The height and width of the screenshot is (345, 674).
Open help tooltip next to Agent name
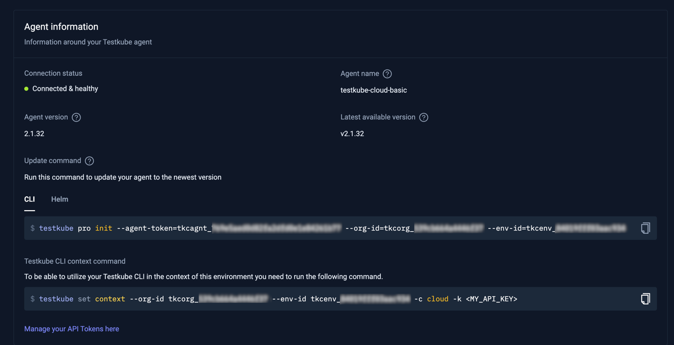click(387, 74)
